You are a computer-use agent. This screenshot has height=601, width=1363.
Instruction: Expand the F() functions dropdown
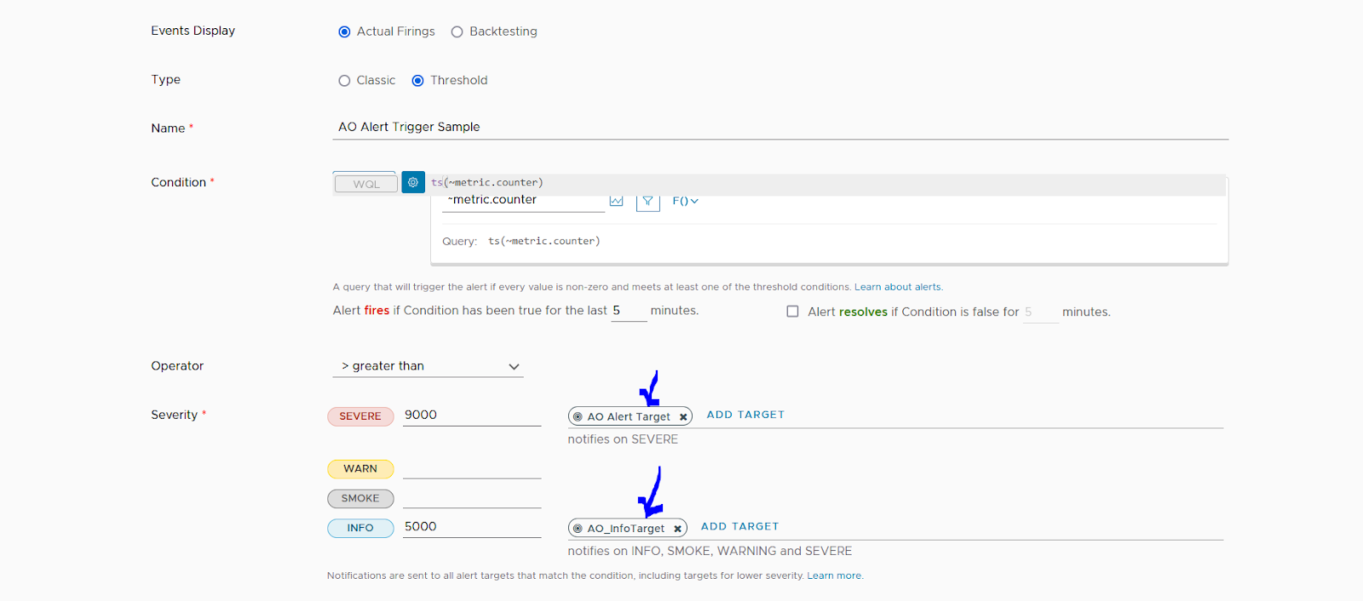pos(685,202)
